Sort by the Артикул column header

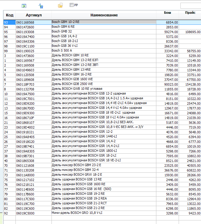pos(34,15)
